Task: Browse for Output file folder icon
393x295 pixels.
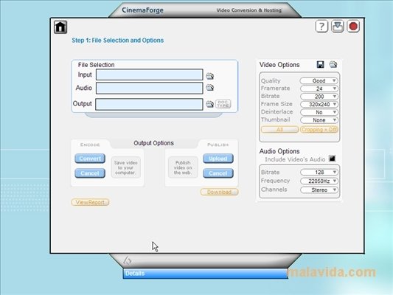Action: 210,104
